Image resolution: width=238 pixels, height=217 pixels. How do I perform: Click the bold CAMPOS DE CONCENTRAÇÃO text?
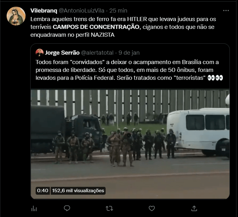pyautogui.click(x=96, y=27)
